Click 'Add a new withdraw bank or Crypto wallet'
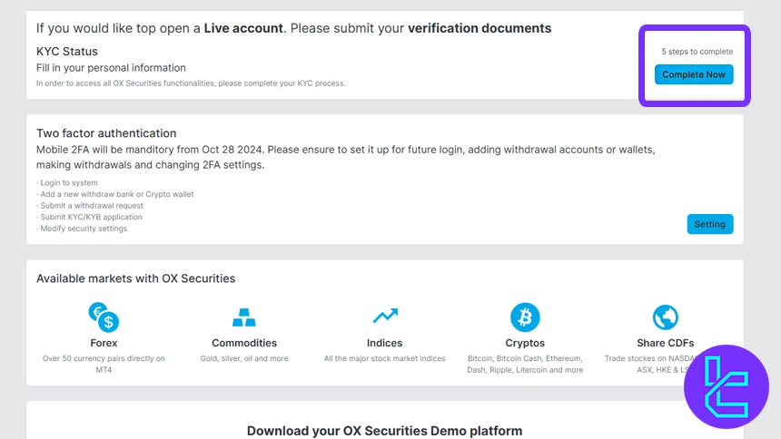The image size is (781, 439). coord(115,194)
